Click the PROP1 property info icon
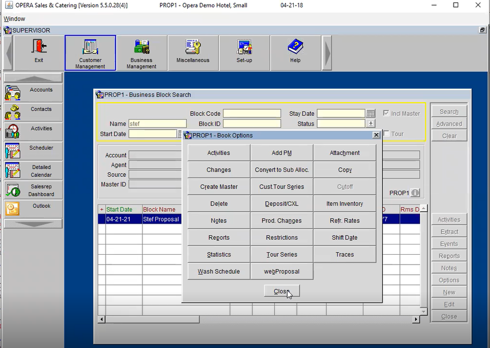The image size is (490, 348). coord(415,193)
